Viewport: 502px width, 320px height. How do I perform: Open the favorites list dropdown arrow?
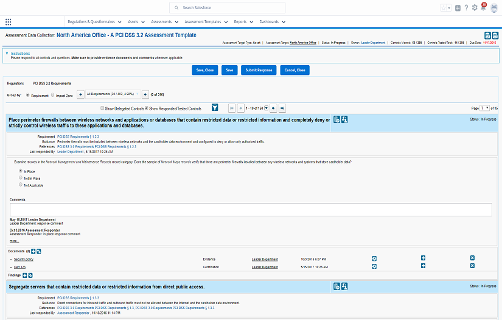(449, 8)
